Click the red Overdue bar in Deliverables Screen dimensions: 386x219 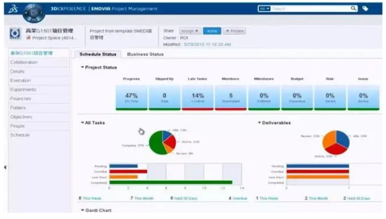pos(318,171)
